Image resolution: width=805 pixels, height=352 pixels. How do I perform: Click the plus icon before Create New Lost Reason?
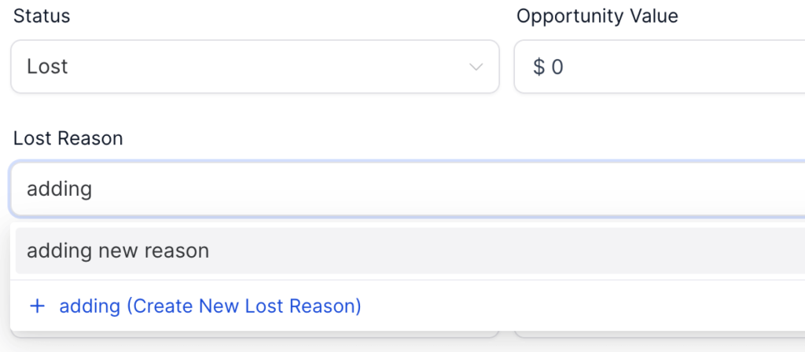pos(36,306)
